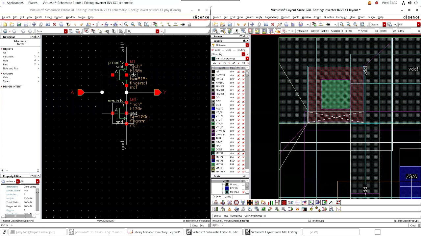The height and width of the screenshot is (236, 421).
Task: Toggle the Valid layers checkbox
Action: point(213,50)
